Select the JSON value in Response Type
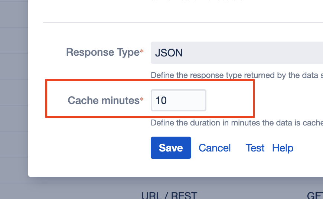Screen dimensions: 323x199 [x=169, y=53]
